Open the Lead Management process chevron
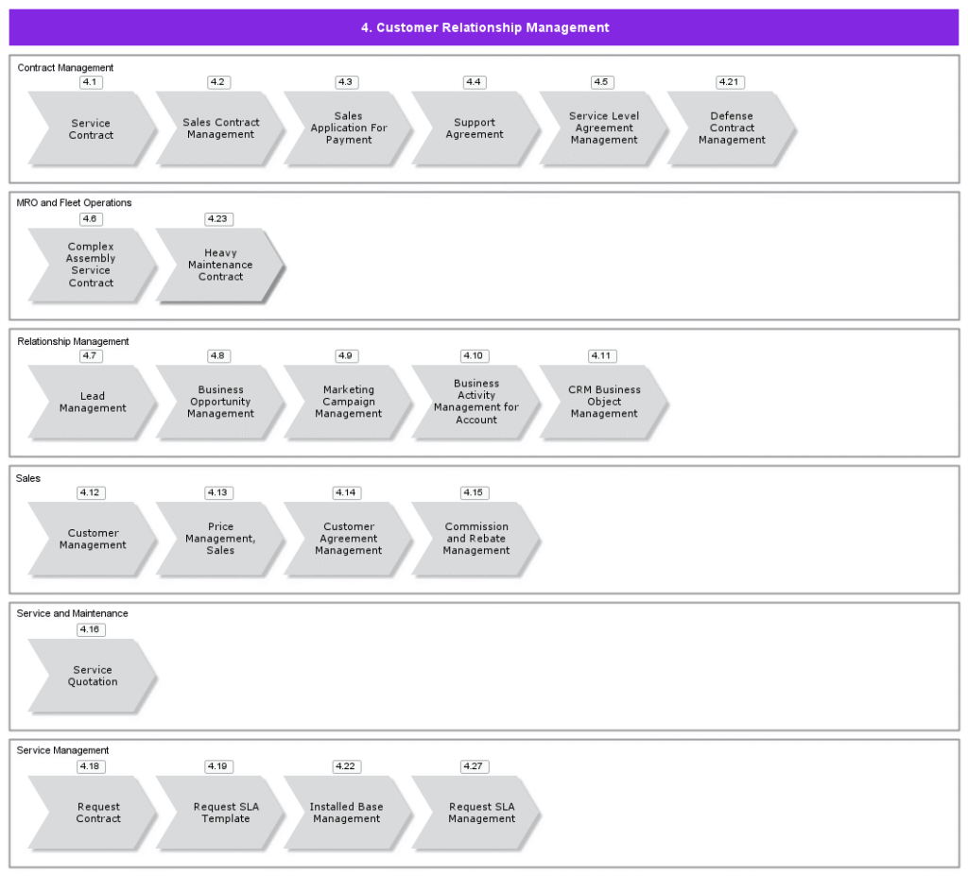 [91, 403]
